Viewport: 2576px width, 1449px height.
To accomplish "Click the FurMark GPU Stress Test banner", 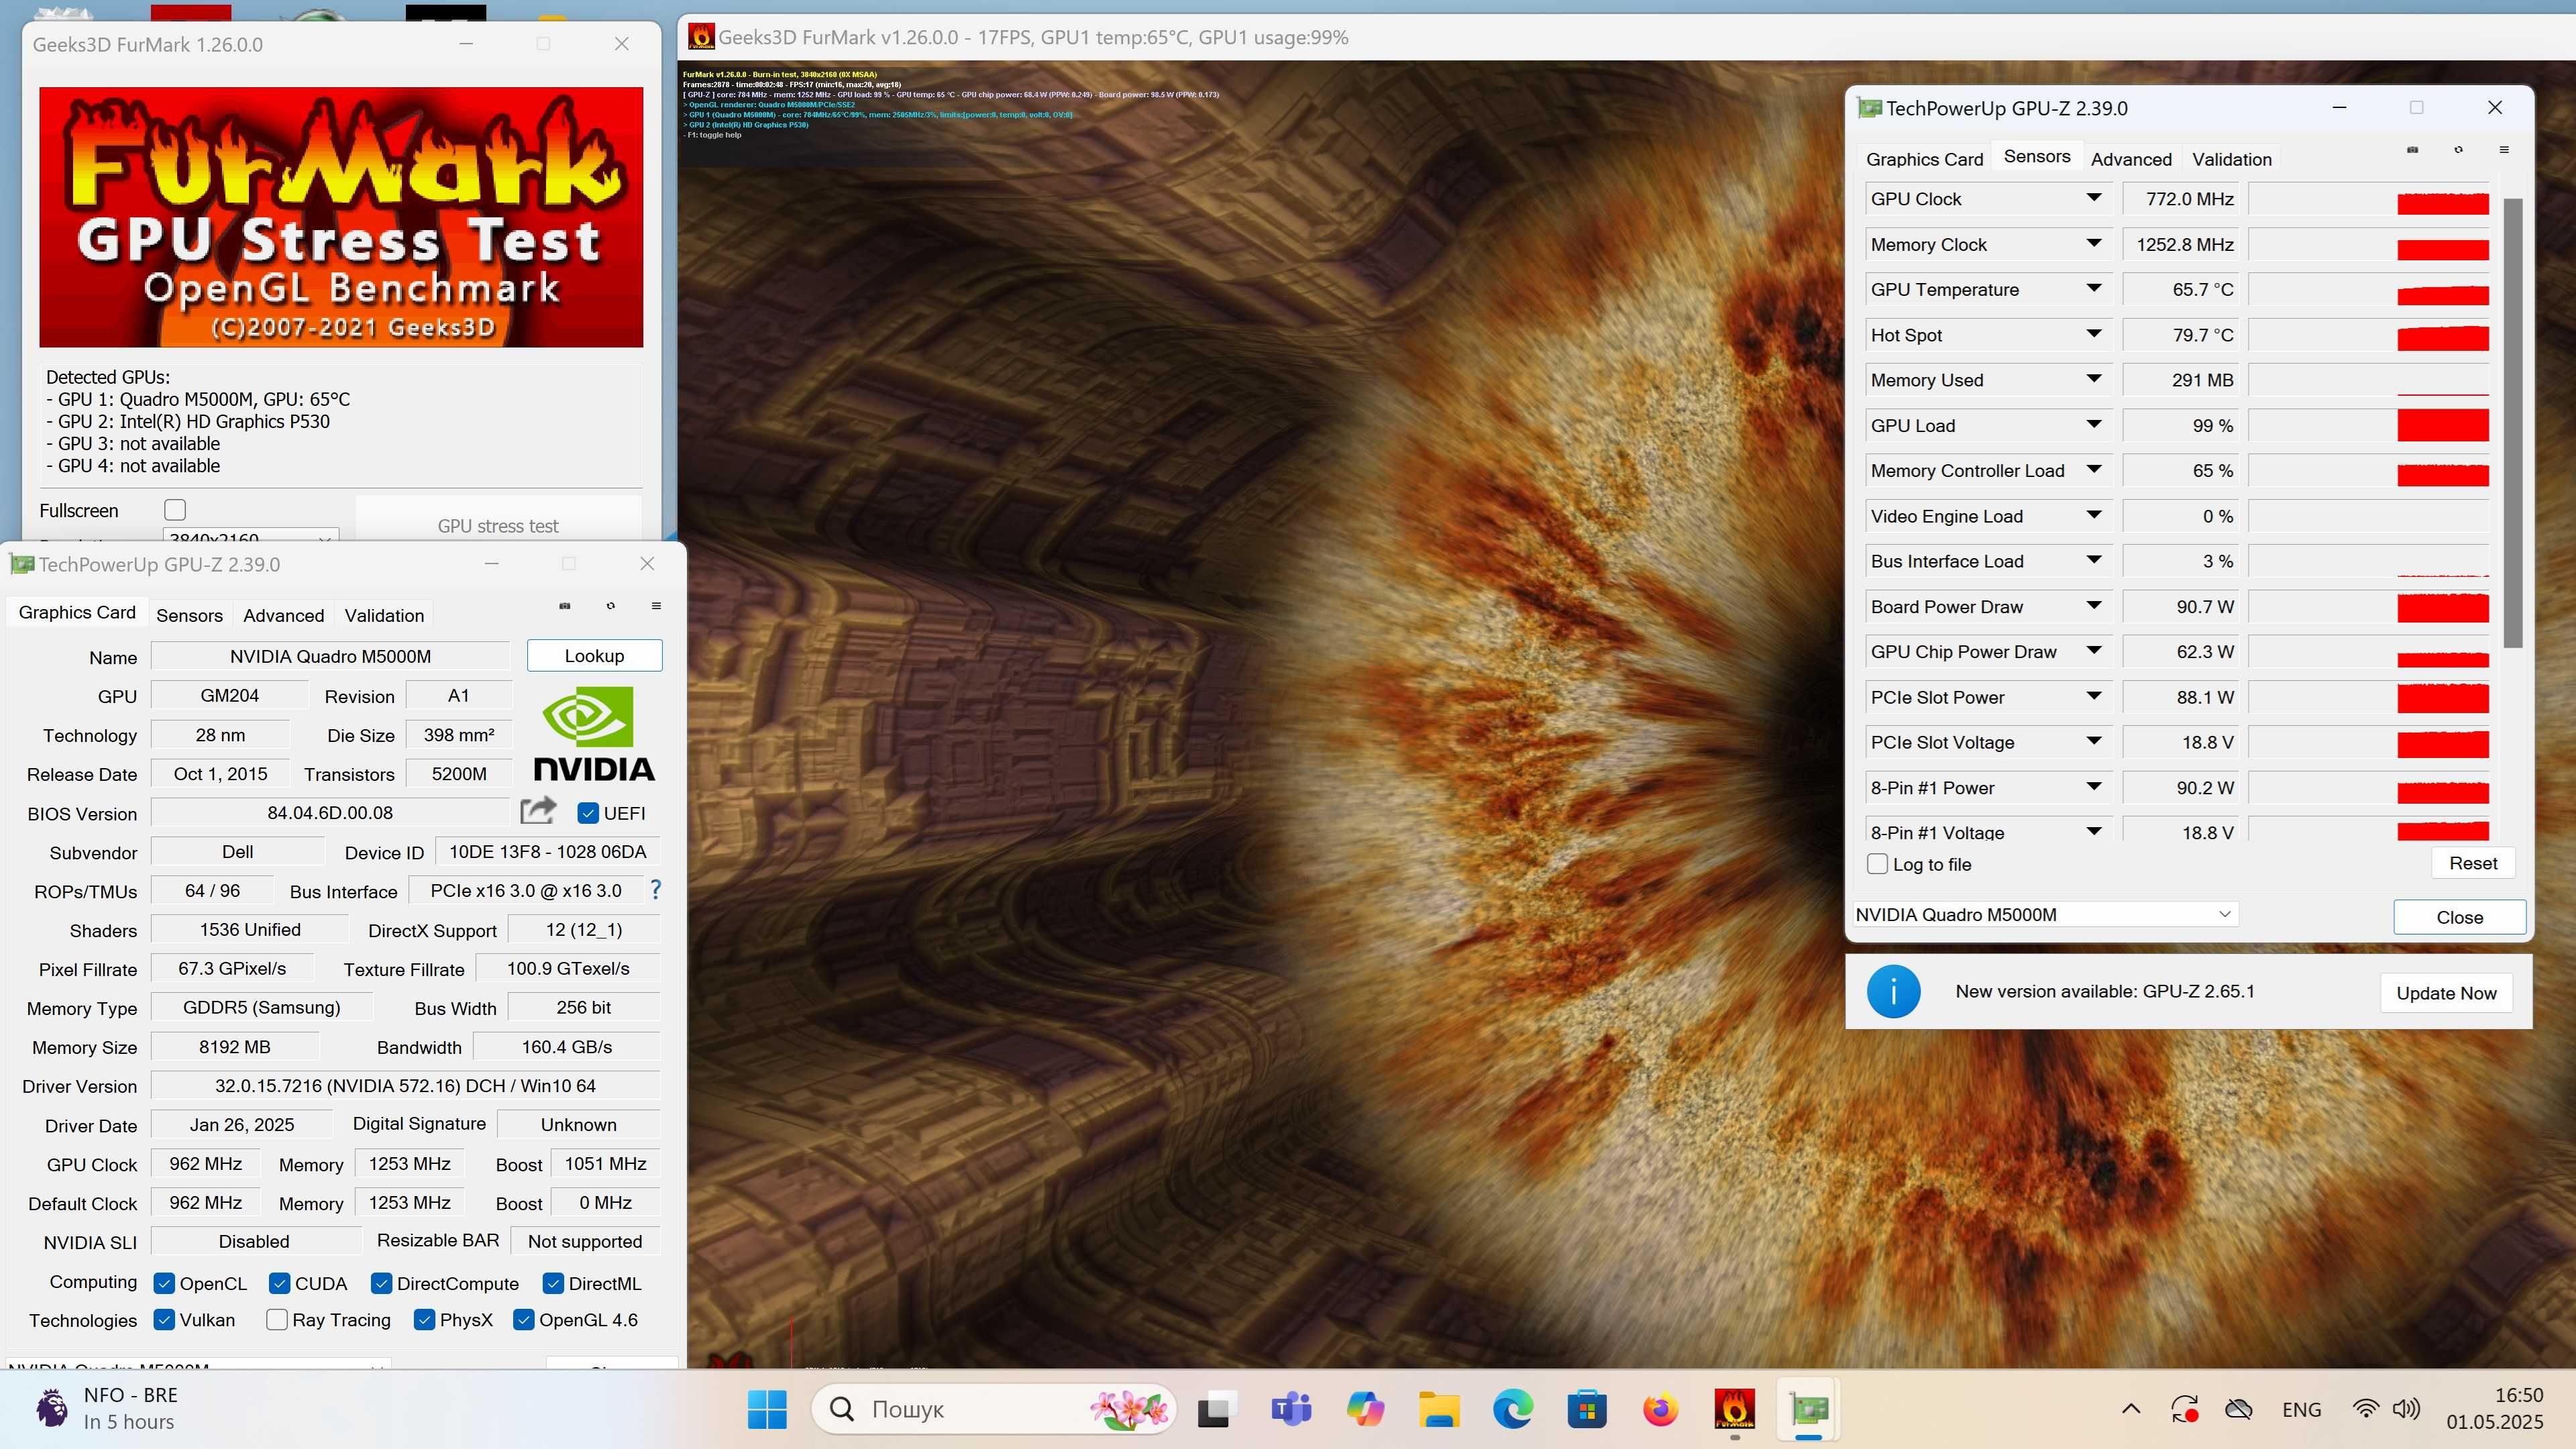I will [341, 217].
